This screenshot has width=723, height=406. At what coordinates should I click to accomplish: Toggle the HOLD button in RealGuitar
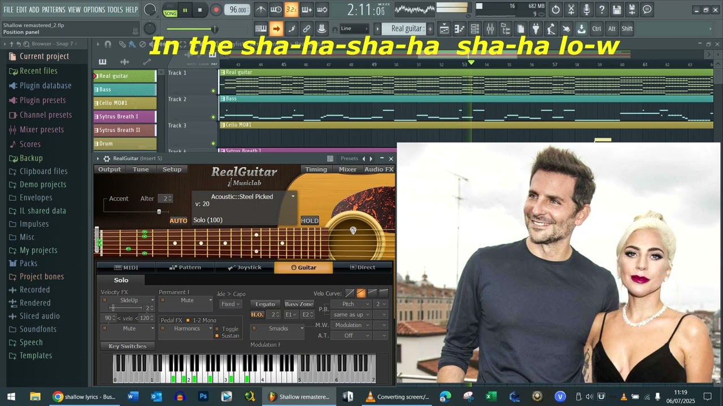click(310, 220)
